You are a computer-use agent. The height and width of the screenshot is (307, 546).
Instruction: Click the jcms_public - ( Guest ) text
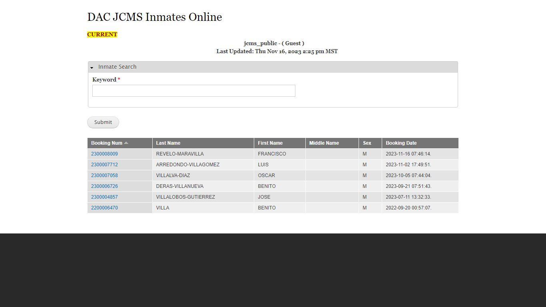274,43
